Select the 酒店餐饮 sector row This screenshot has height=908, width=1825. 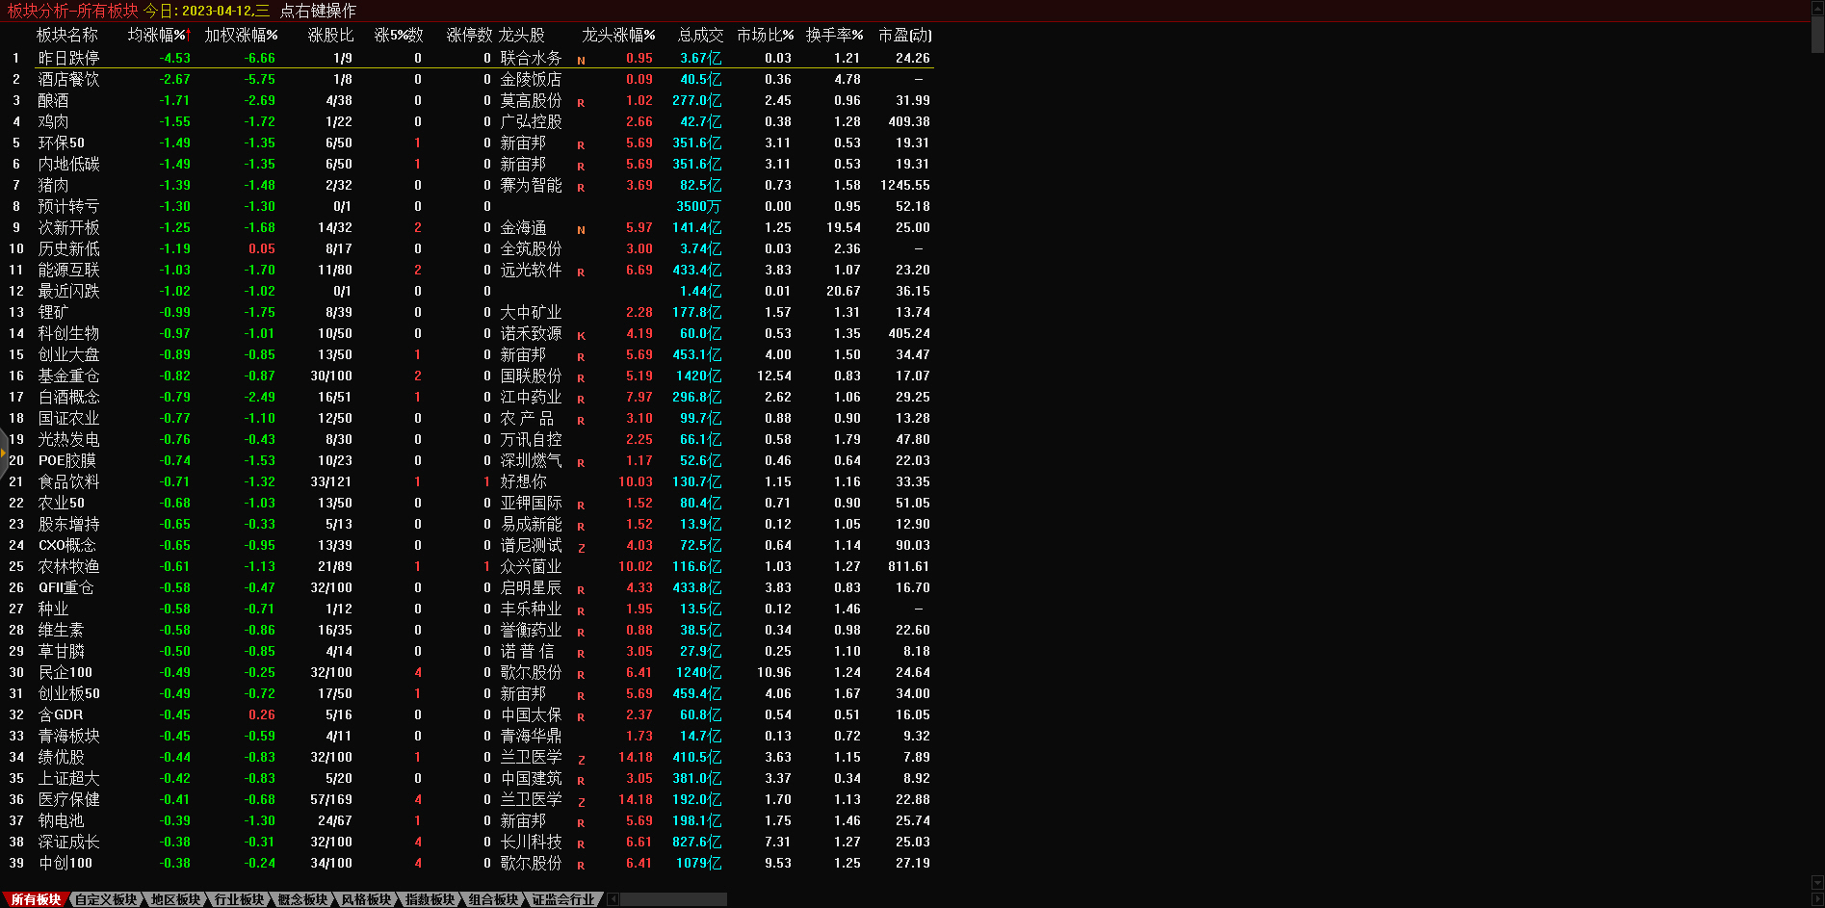(68, 80)
